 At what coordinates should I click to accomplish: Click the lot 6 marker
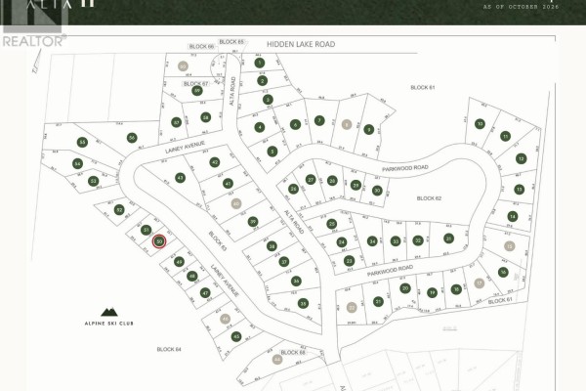[x=295, y=124]
